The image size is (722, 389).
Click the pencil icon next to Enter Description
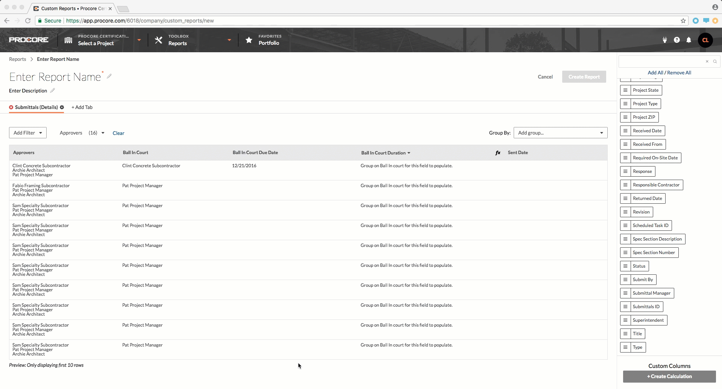(53, 91)
